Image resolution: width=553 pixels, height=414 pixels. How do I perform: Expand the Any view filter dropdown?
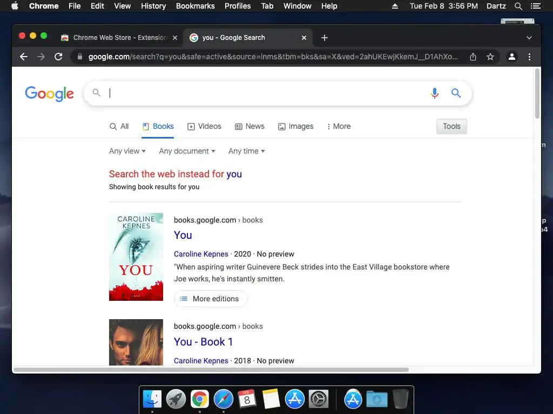127,151
